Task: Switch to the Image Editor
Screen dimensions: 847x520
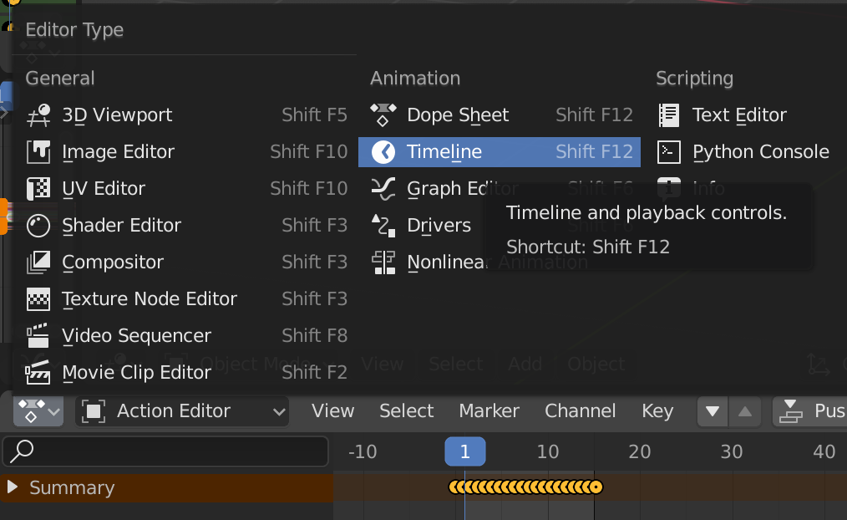Action: tap(118, 151)
